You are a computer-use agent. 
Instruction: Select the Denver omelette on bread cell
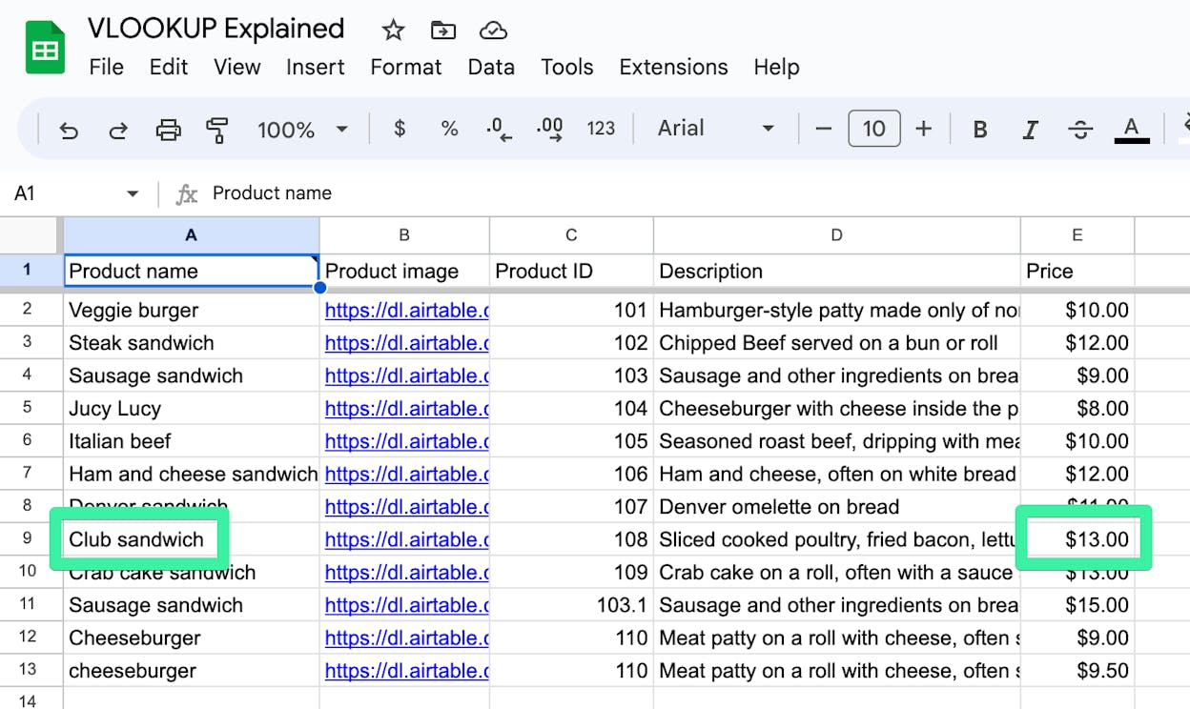836,506
